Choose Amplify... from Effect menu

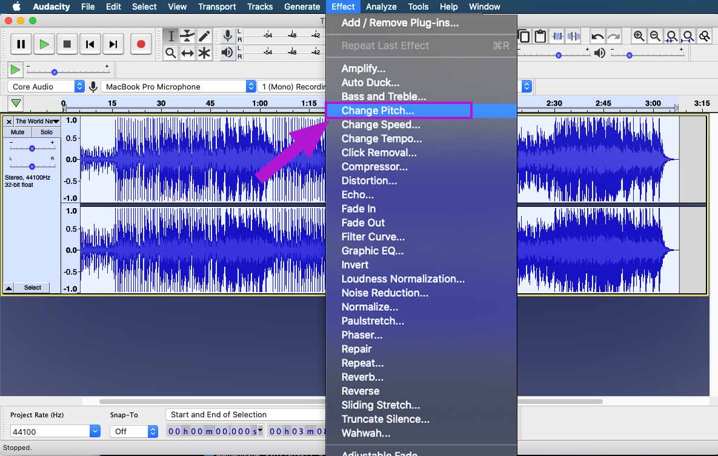point(421,68)
